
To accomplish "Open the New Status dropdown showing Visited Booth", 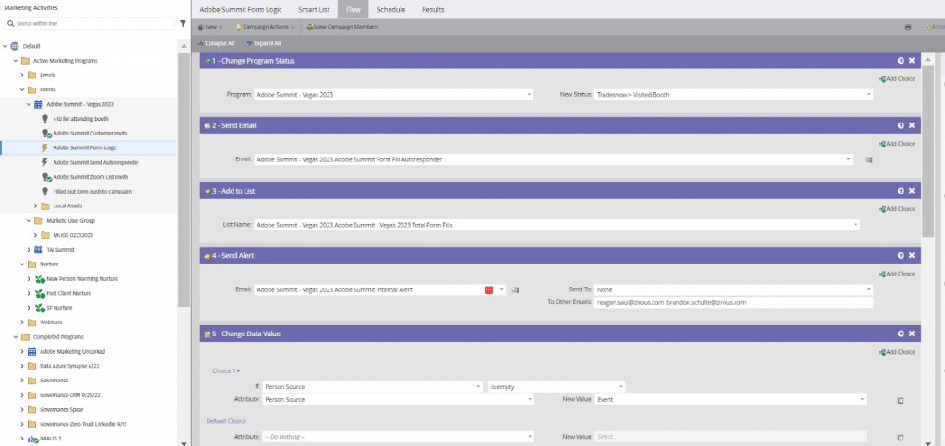I will point(868,95).
